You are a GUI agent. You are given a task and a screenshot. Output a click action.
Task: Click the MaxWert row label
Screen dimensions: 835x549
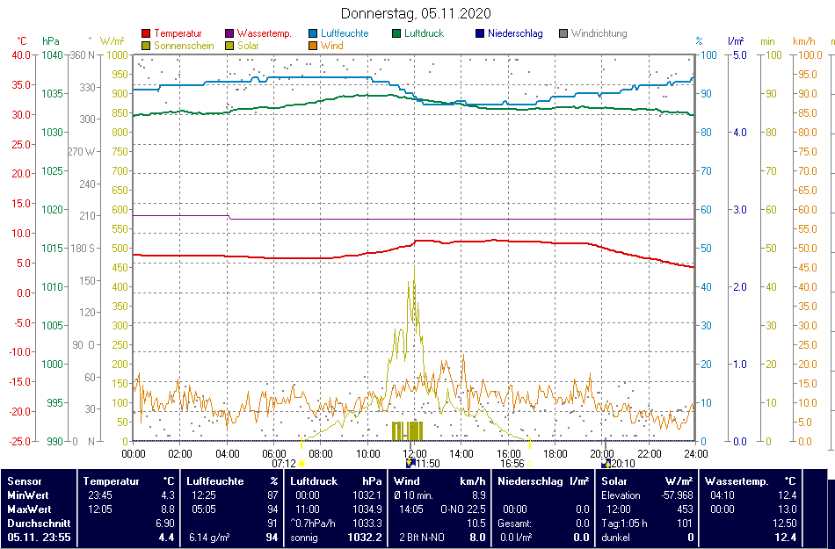coord(29,509)
